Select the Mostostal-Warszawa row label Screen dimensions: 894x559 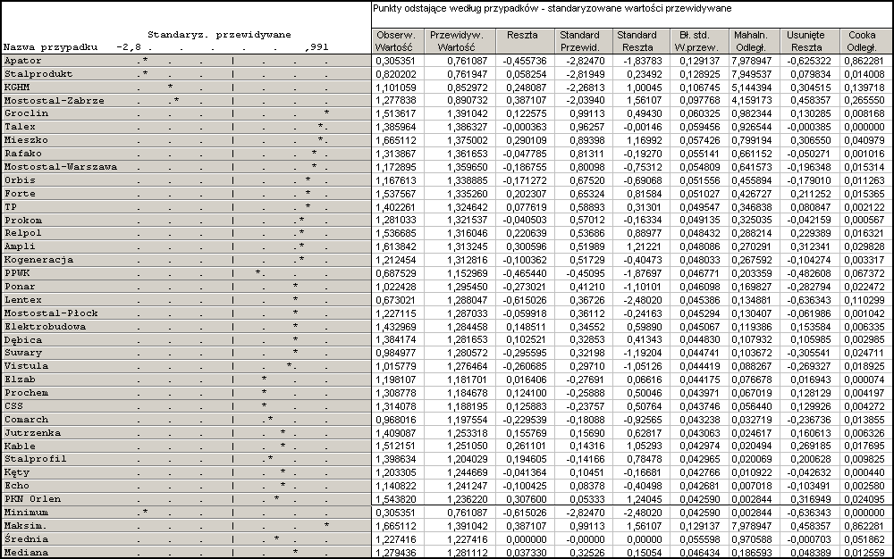click(61, 167)
